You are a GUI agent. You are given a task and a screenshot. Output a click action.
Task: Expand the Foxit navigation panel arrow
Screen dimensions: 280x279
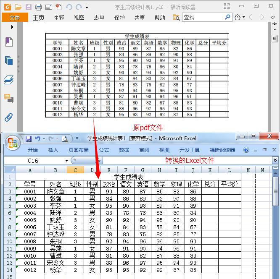click(12, 27)
